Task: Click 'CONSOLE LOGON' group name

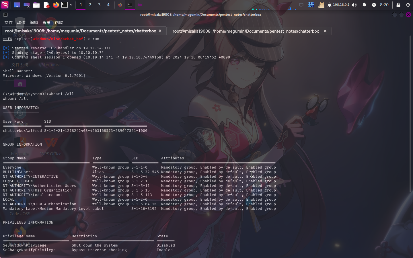Action: (x=18, y=181)
